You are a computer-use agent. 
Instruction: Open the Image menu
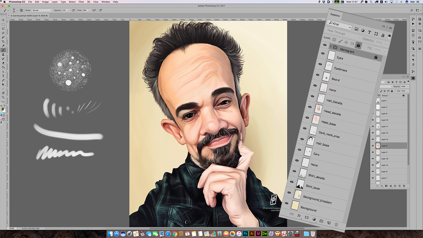(45, 2)
